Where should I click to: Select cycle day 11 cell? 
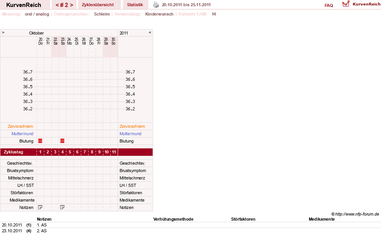point(114,152)
